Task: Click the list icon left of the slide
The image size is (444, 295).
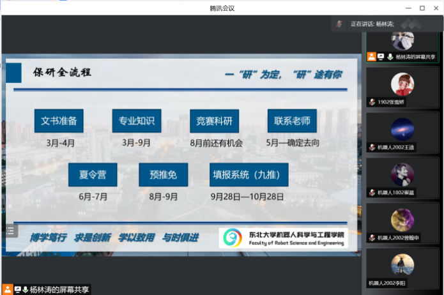Action: click(10, 231)
